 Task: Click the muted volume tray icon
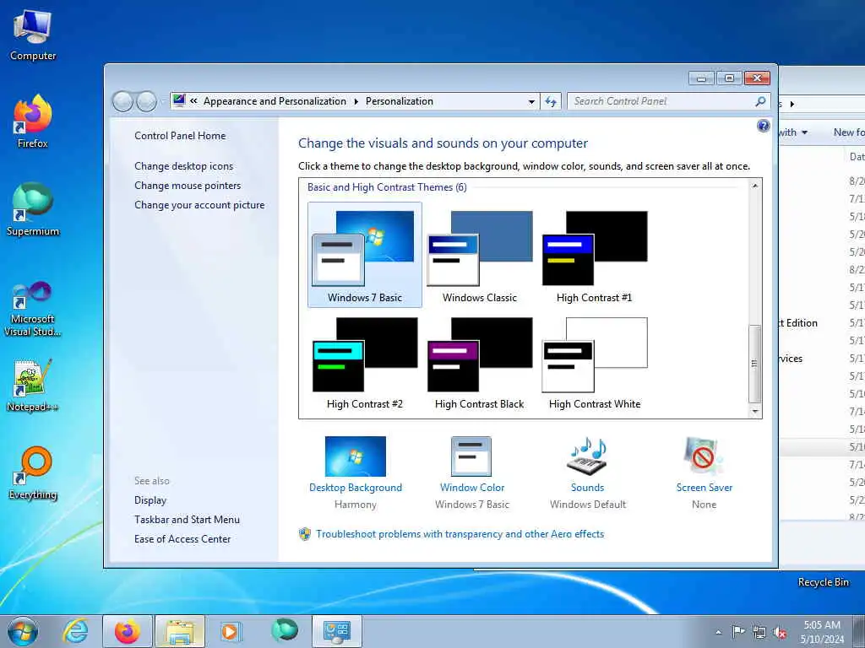(780, 632)
